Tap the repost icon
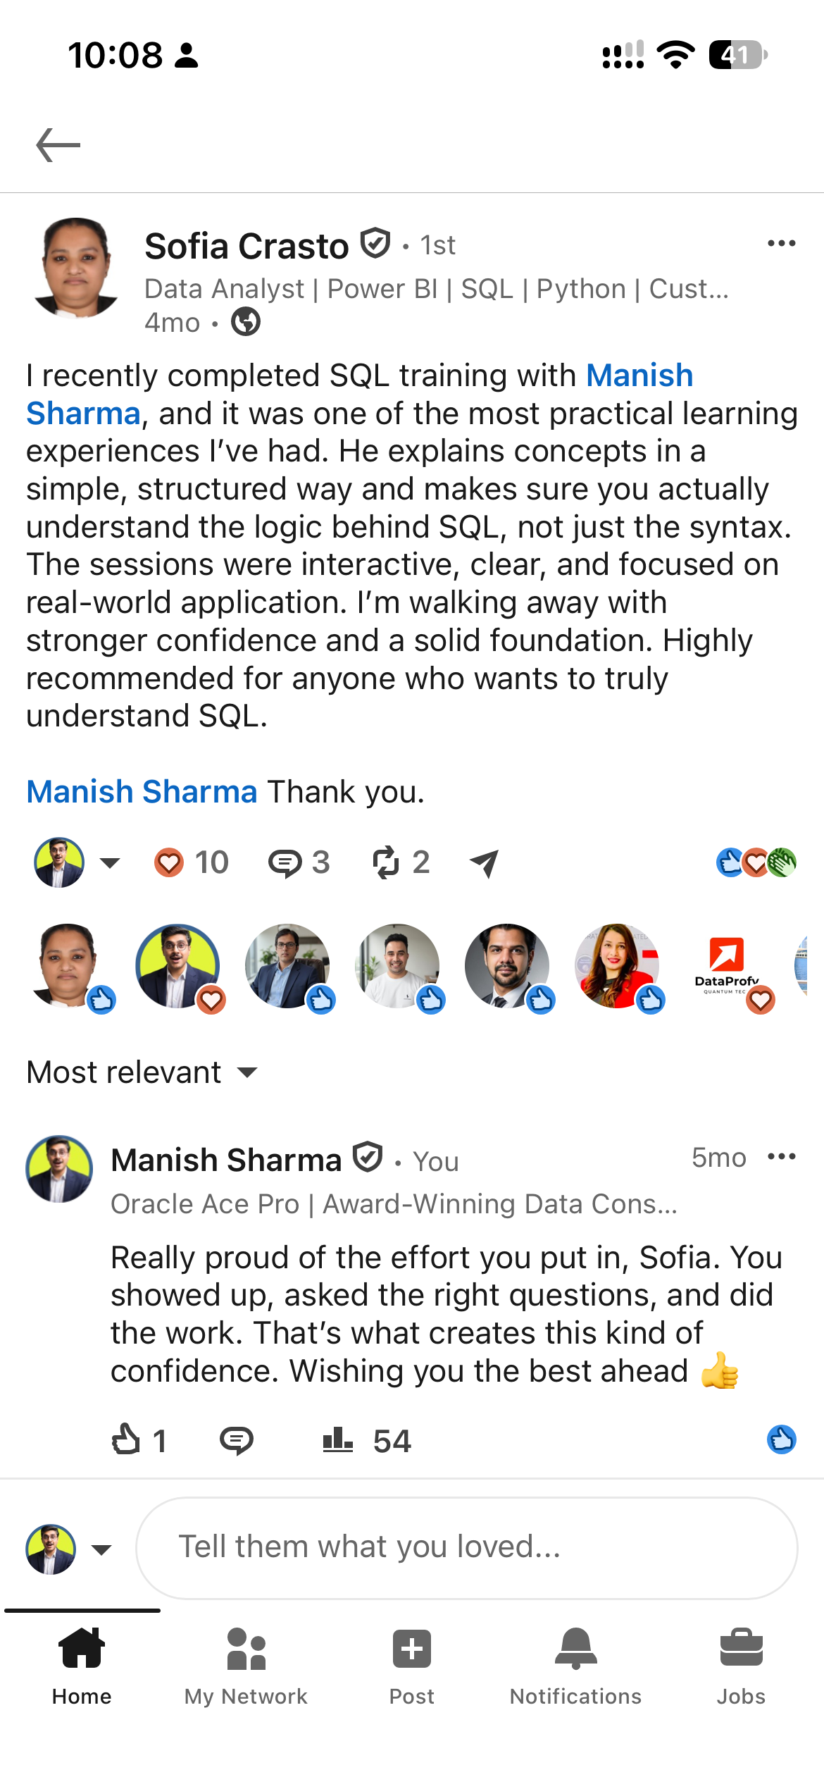824x1784 pixels. point(386,862)
